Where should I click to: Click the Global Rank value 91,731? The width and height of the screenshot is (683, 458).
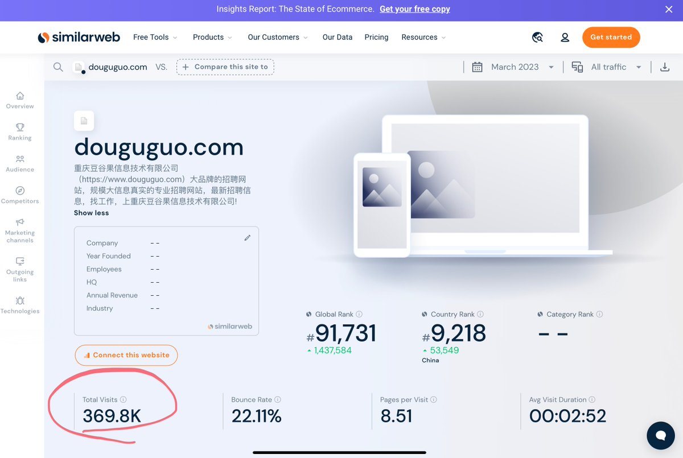(341, 333)
